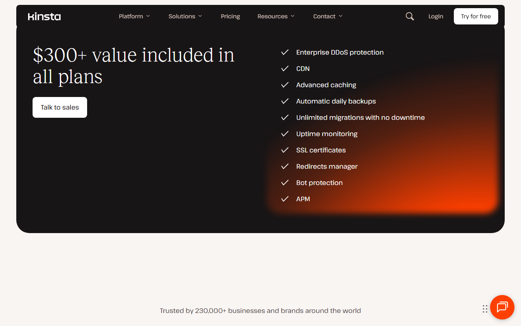521x326 pixels.
Task: Click checkmark next to SSL certificates
Action: tap(285, 150)
